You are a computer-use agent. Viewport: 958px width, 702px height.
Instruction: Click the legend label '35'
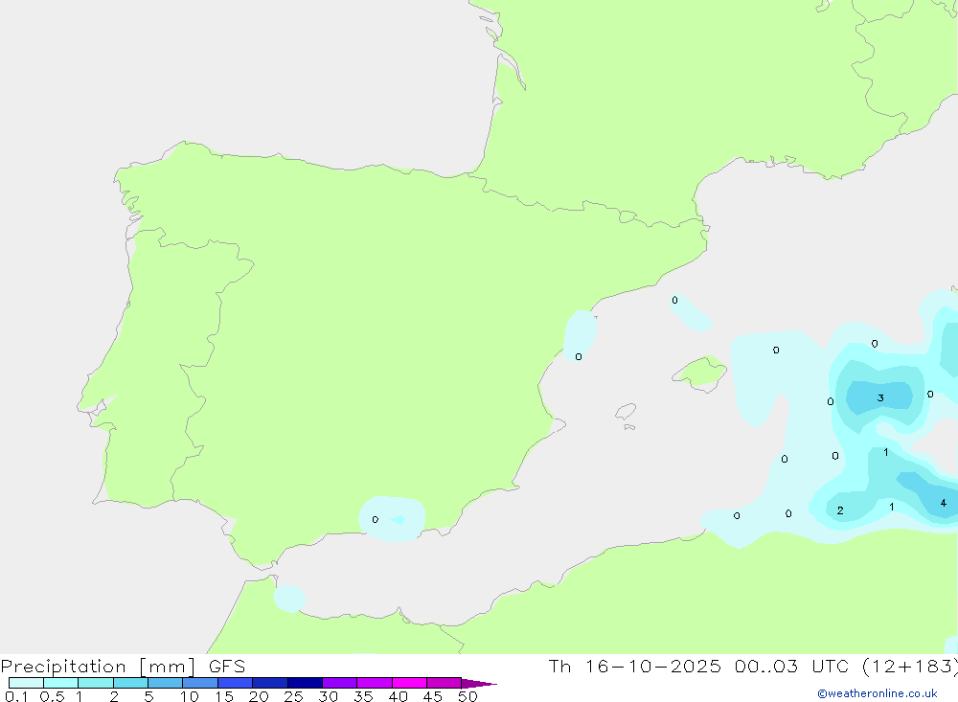(363, 696)
